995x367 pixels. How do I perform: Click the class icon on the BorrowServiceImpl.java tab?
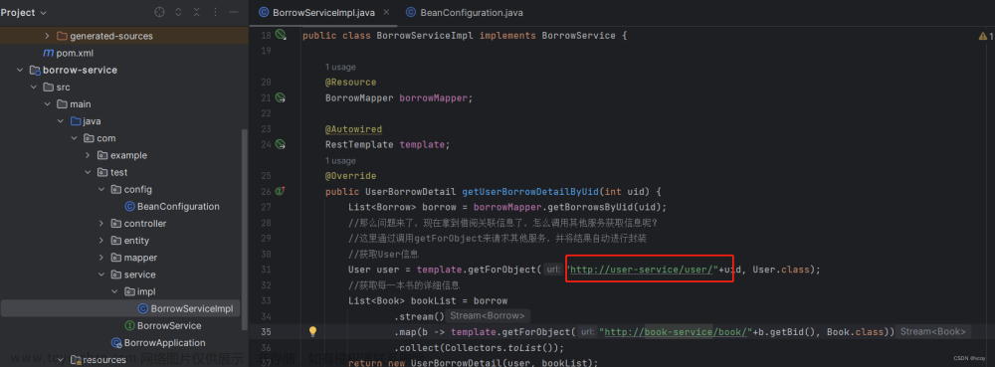coord(264,13)
